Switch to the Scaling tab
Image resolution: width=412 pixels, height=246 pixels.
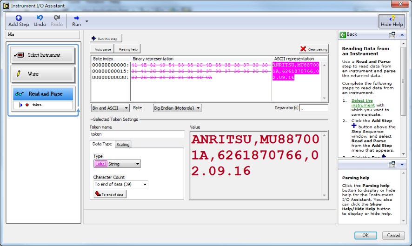point(123,145)
